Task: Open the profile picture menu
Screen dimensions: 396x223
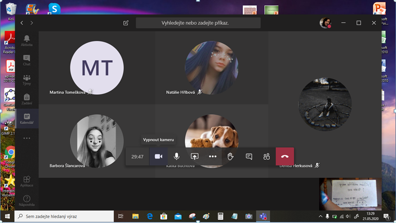Action: click(x=325, y=23)
